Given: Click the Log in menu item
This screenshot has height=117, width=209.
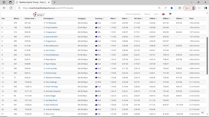Looking at the screenshot, I should coord(156,14).
